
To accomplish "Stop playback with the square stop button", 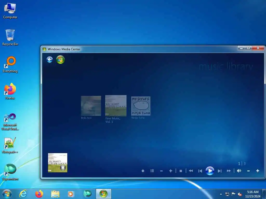I will coord(181,171).
